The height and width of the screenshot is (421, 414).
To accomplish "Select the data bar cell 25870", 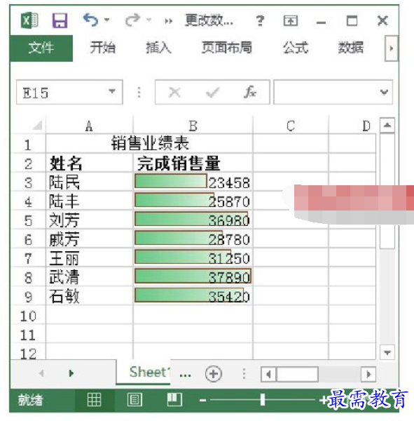I will click(x=193, y=201).
